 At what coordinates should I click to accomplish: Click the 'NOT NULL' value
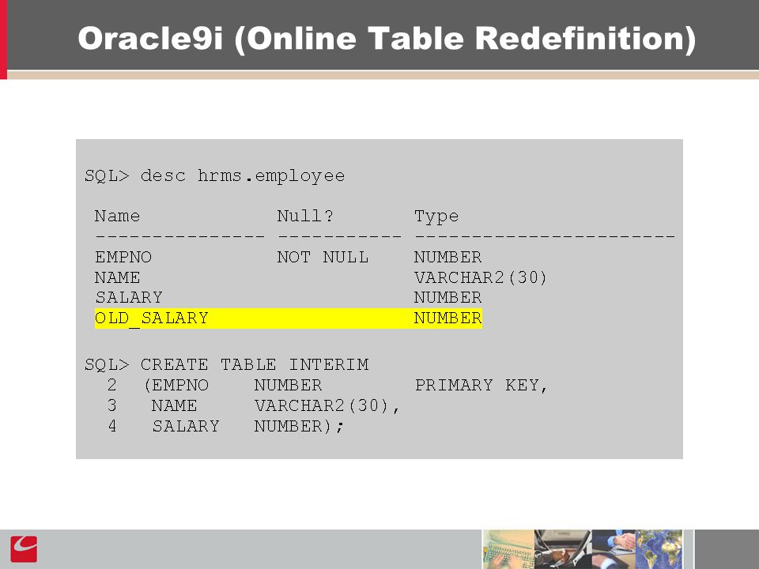[323, 257]
